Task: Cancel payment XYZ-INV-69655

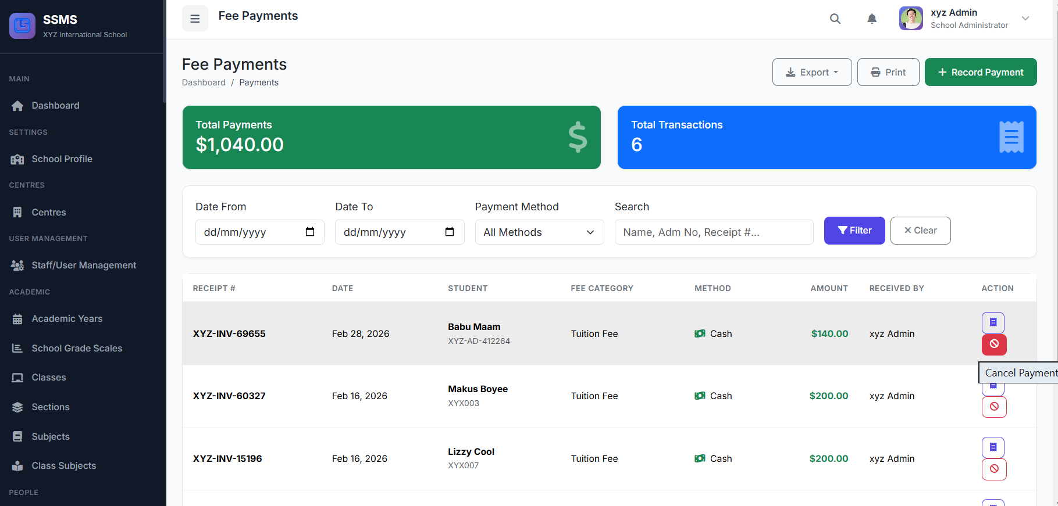Action: (x=994, y=344)
